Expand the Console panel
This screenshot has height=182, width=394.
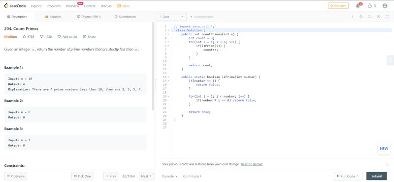(169, 176)
